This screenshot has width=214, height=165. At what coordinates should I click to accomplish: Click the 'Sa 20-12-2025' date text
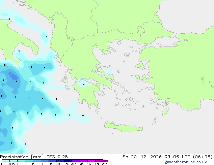click(142, 157)
